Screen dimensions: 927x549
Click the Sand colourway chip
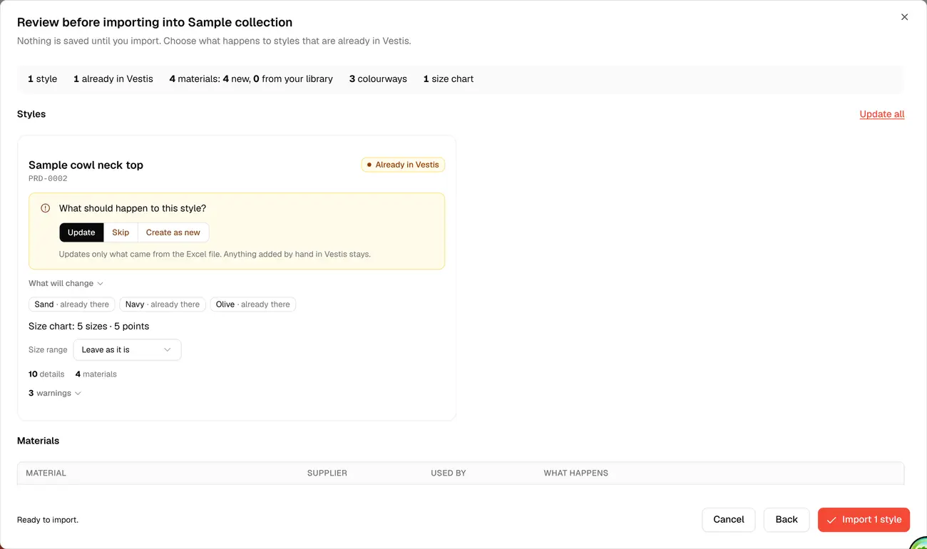tap(72, 304)
